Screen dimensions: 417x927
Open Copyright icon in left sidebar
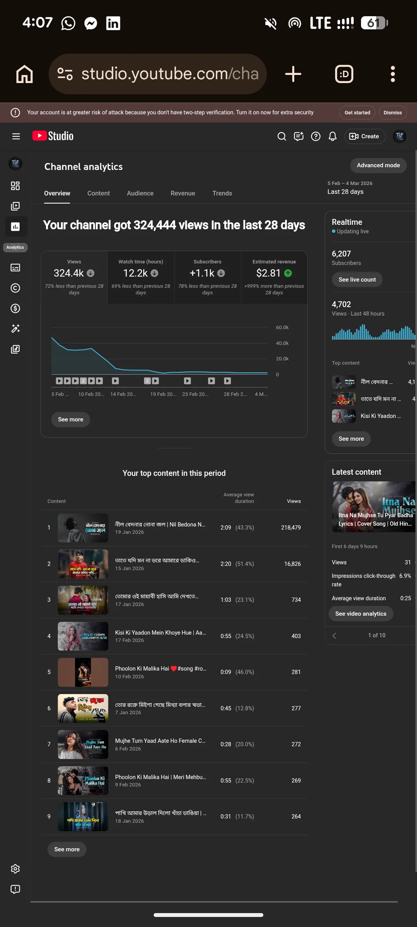(15, 288)
